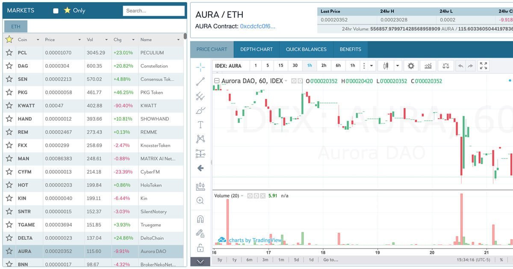513x269 pixels.
Task: Star the PKG coin row
Action: click(9, 92)
